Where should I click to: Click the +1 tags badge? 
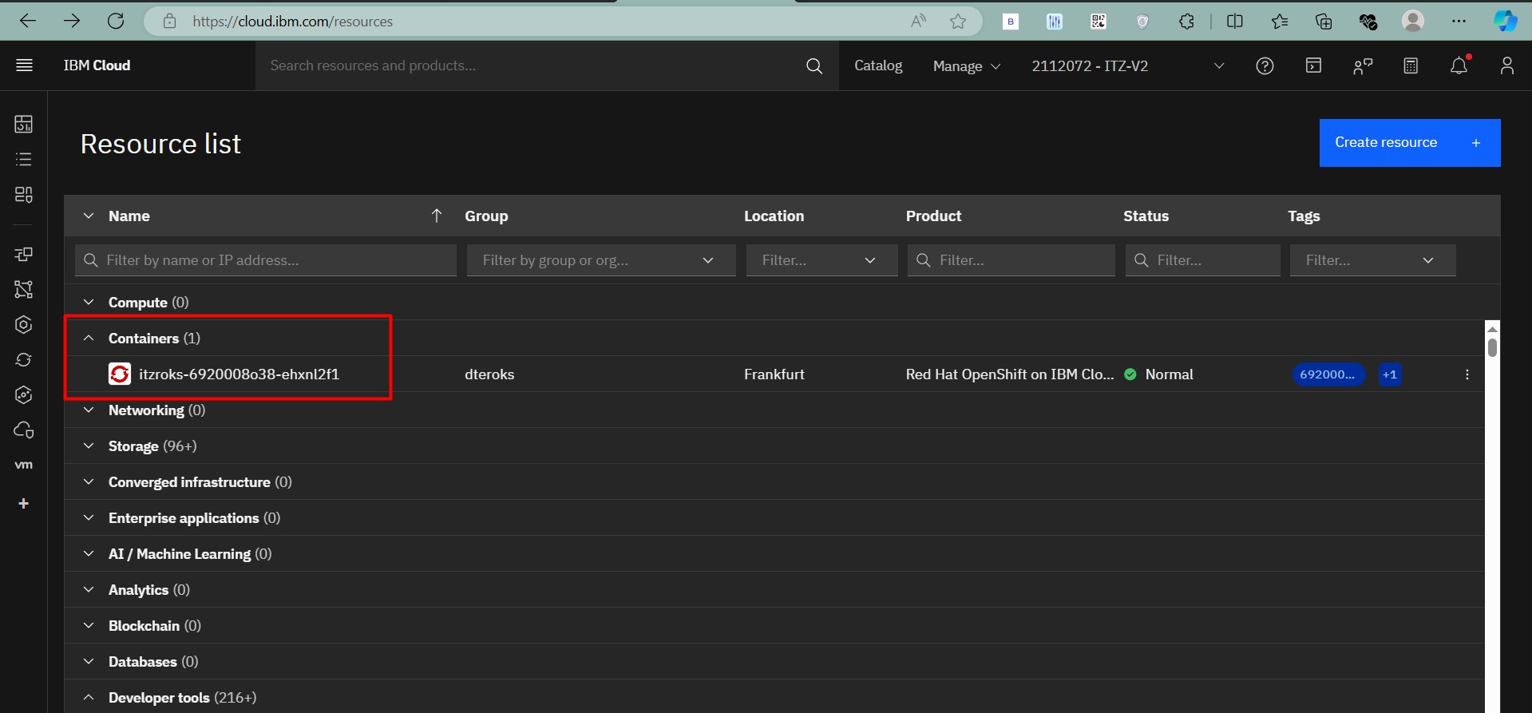(x=1390, y=374)
